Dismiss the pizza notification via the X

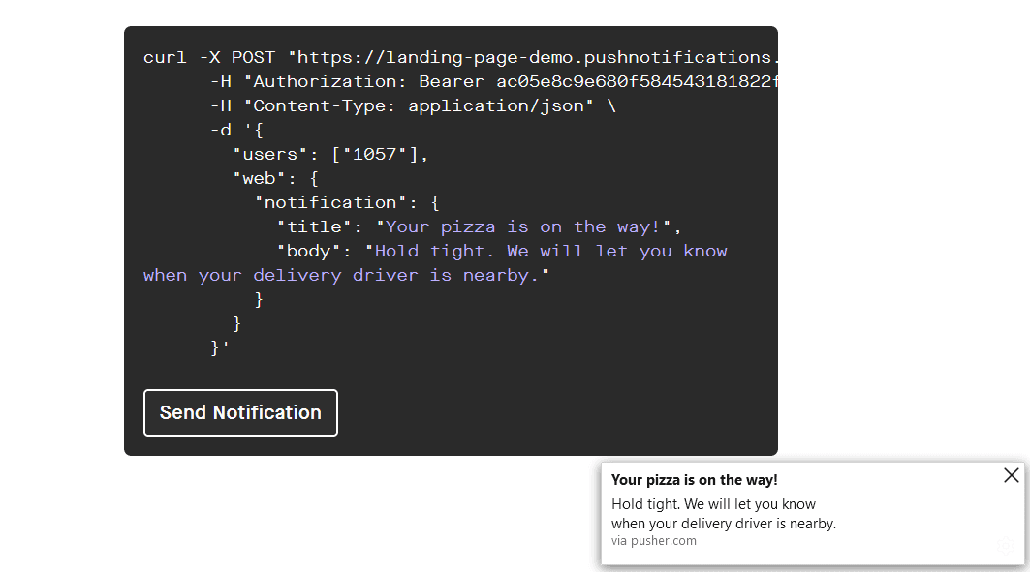[1011, 475]
